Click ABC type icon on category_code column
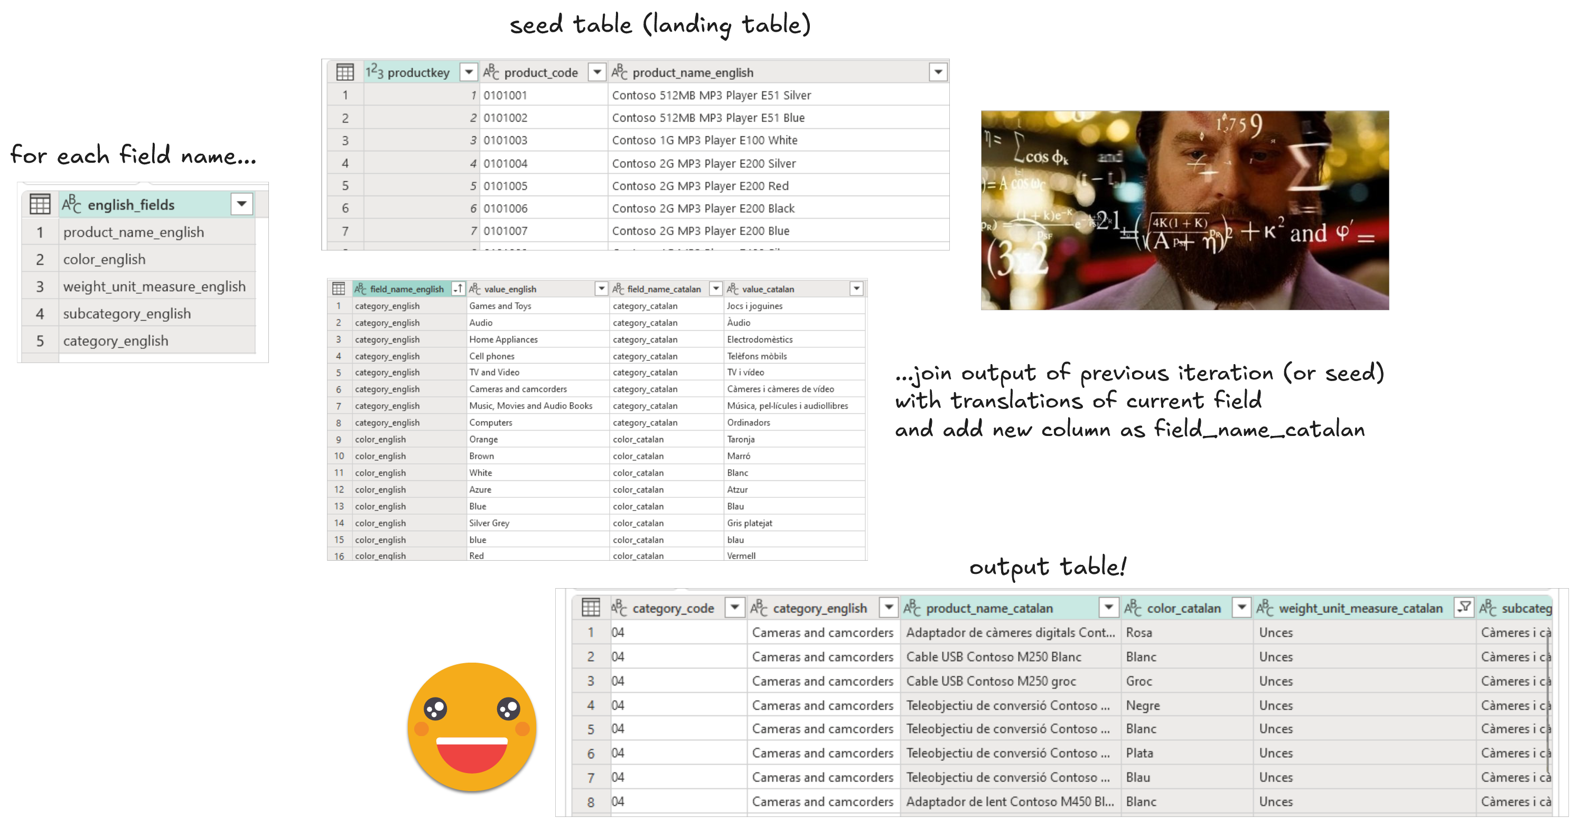This screenshot has height=827, width=1579. [619, 608]
